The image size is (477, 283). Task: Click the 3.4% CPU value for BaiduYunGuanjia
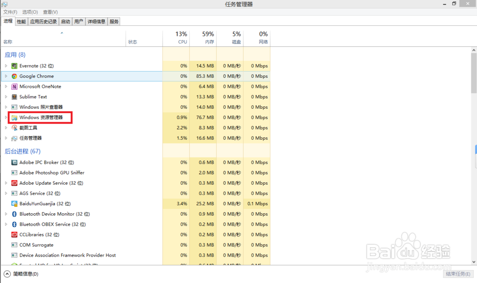(182, 204)
